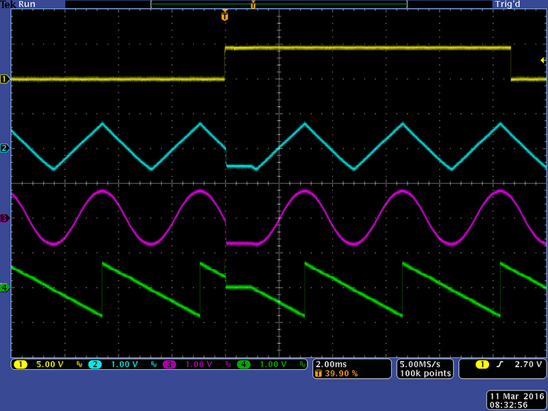Select channel 2 badge showing 1.00 V

click(94, 364)
